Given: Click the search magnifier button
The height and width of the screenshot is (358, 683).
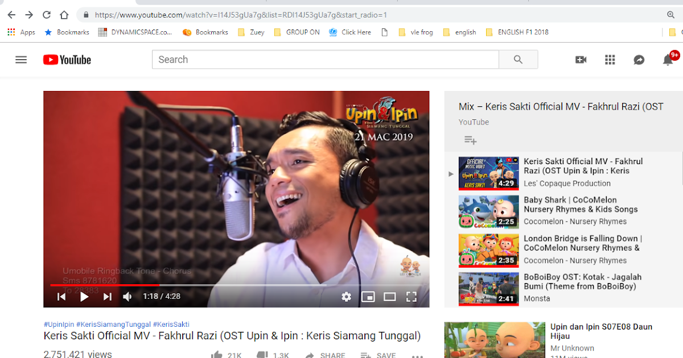Looking at the screenshot, I should pos(518,60).
